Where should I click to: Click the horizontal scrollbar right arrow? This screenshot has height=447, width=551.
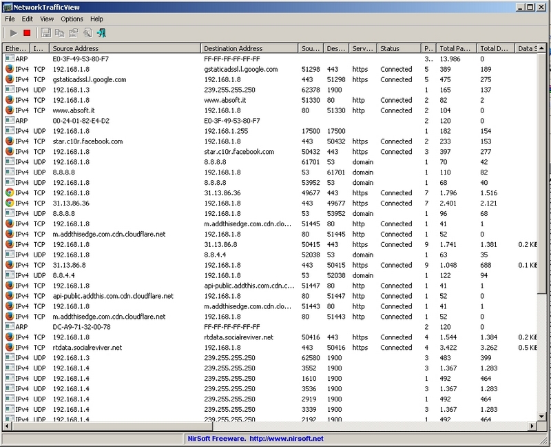[532, 426]
